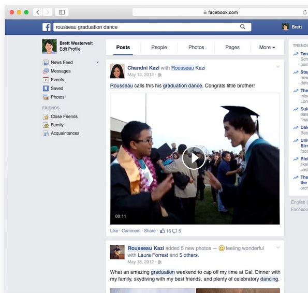308x293 pixels.
Task: Open the Events calendar icon
Action: tap(46, 80)
